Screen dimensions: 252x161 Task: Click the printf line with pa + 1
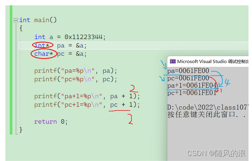(x=87, y=96)
